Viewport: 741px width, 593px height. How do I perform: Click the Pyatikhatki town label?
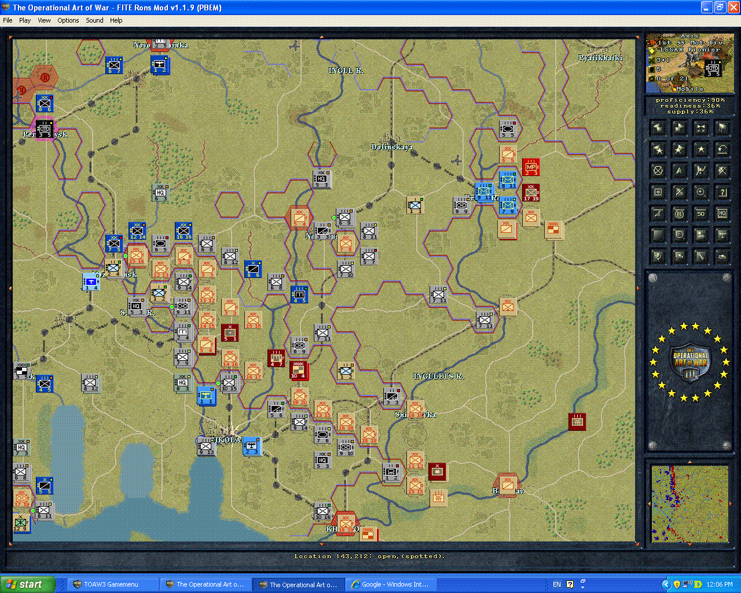[x=600, y=58]
